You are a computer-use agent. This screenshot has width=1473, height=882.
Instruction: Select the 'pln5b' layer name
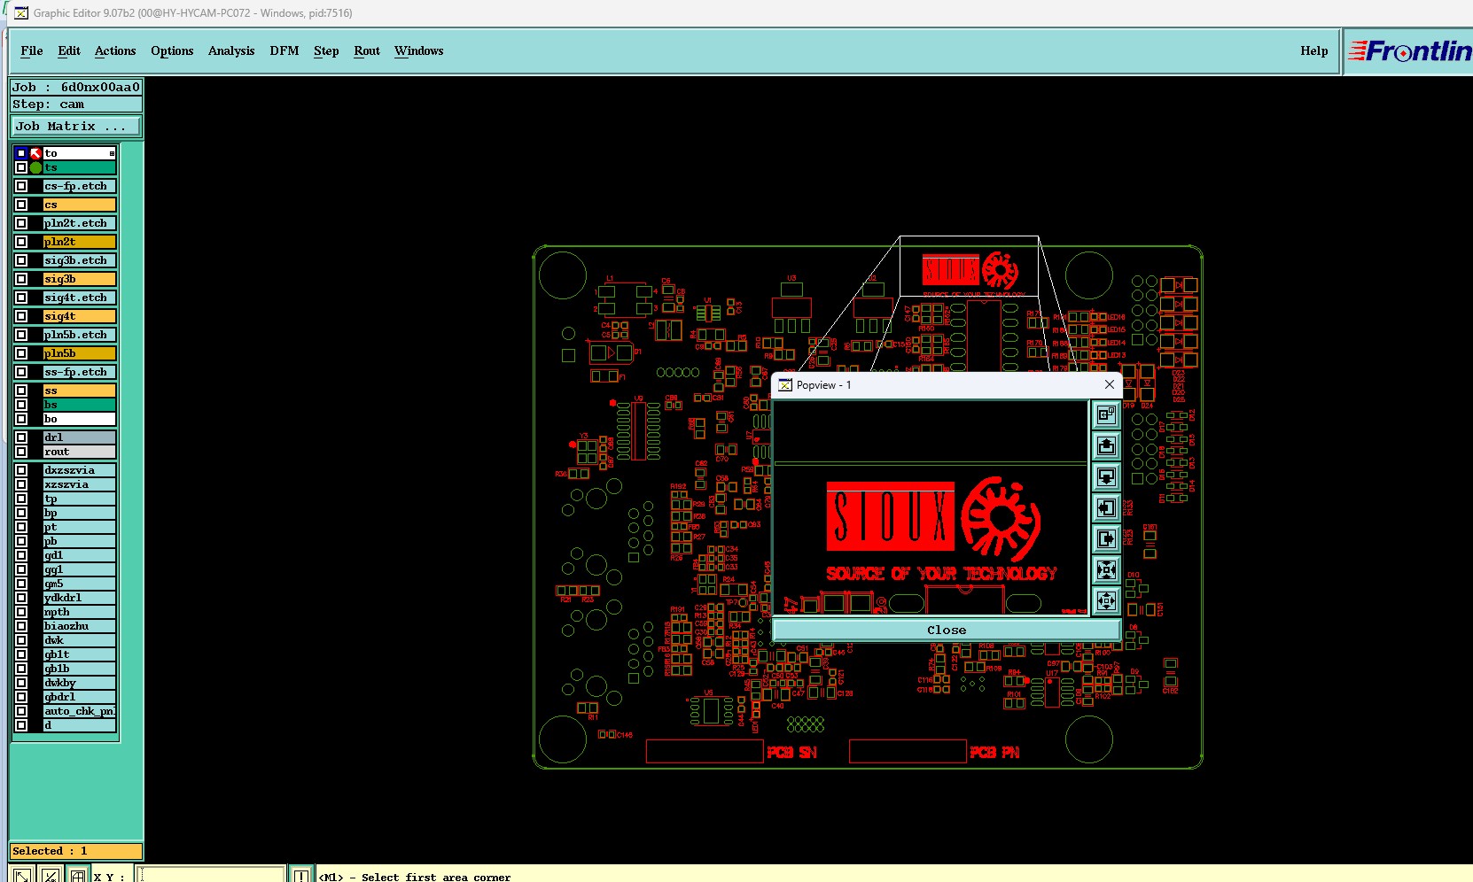click(x=80, y=353)
